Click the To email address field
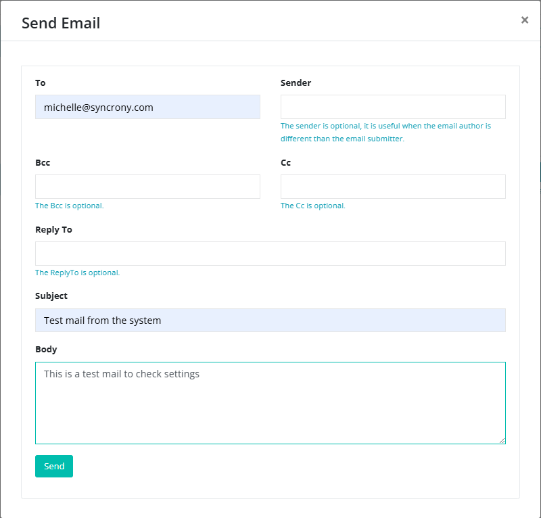541x518 pixels. coord(147,107)
